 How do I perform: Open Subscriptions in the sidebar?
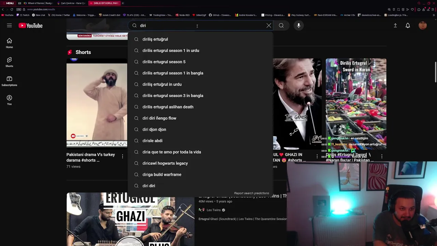9,81
